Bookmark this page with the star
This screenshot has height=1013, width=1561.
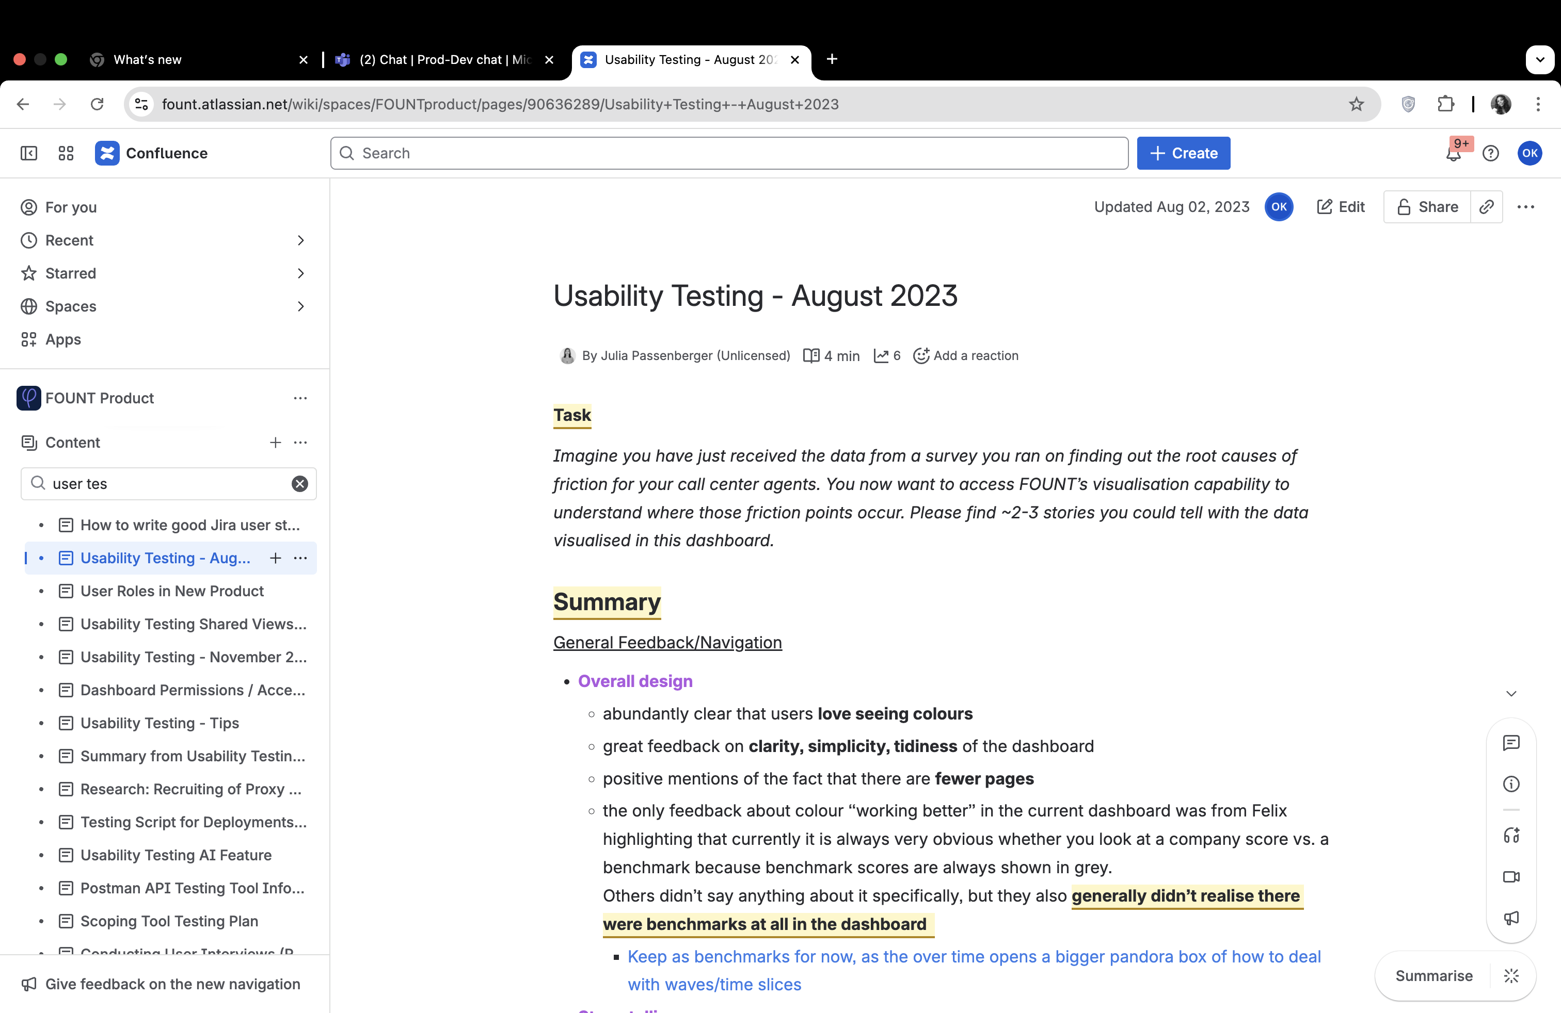tap(1357, 104)
